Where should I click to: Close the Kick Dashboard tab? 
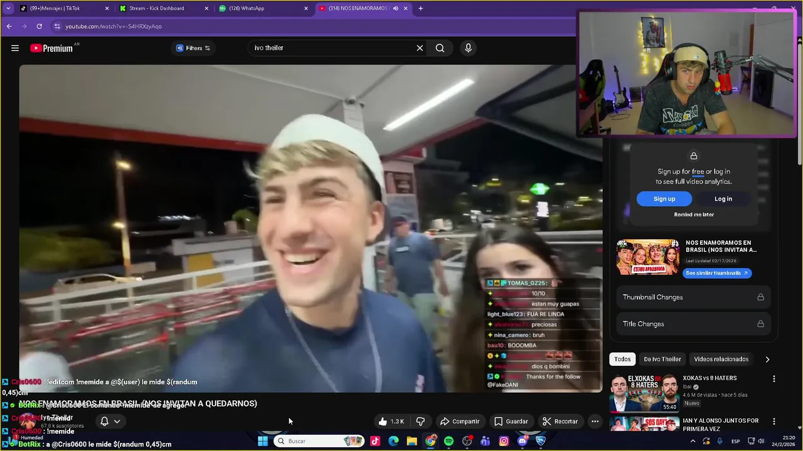(206, 8)
